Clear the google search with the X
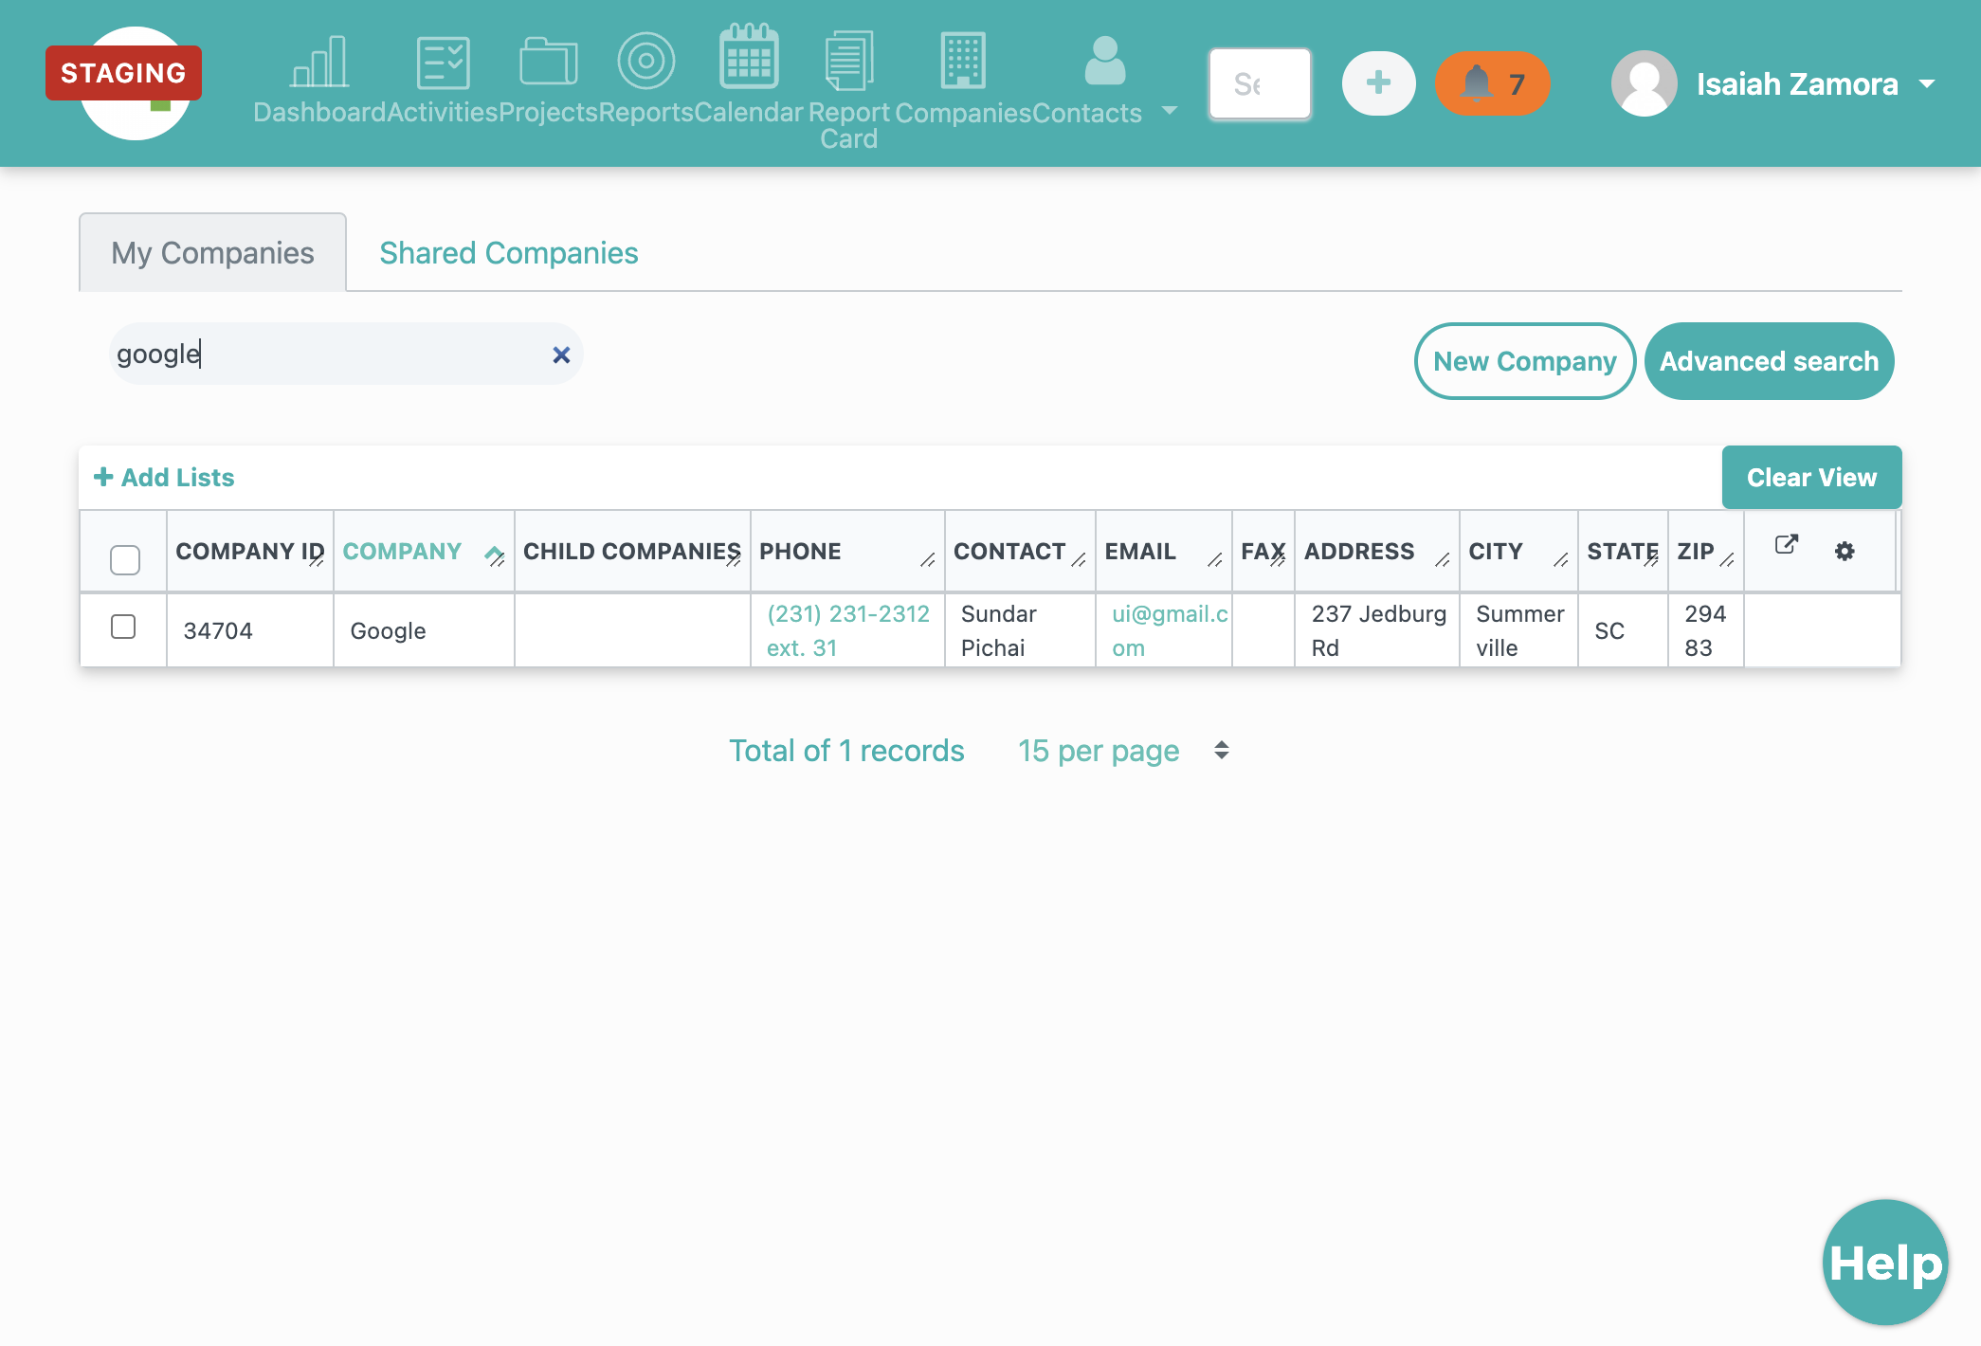Viewport: 1981px width, 1346px height. 561,355
